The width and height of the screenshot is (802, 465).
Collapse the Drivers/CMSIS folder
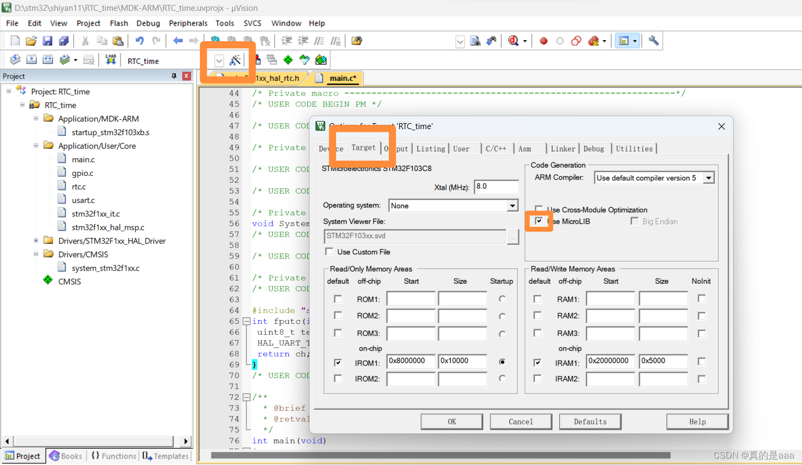click(36, 254)
